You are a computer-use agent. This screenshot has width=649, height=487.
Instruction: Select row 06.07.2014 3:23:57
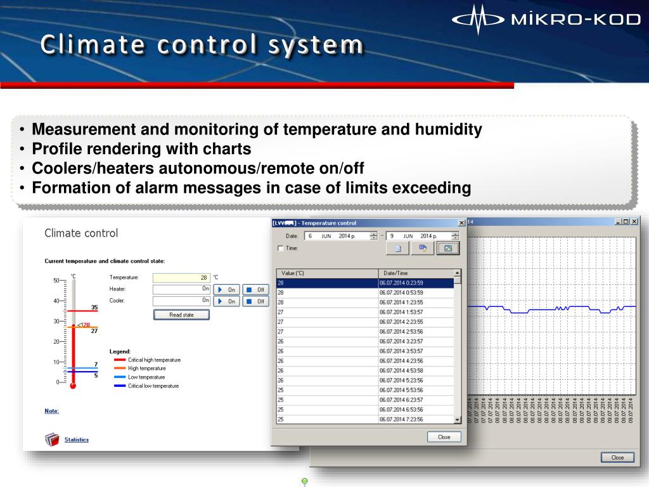365,341
